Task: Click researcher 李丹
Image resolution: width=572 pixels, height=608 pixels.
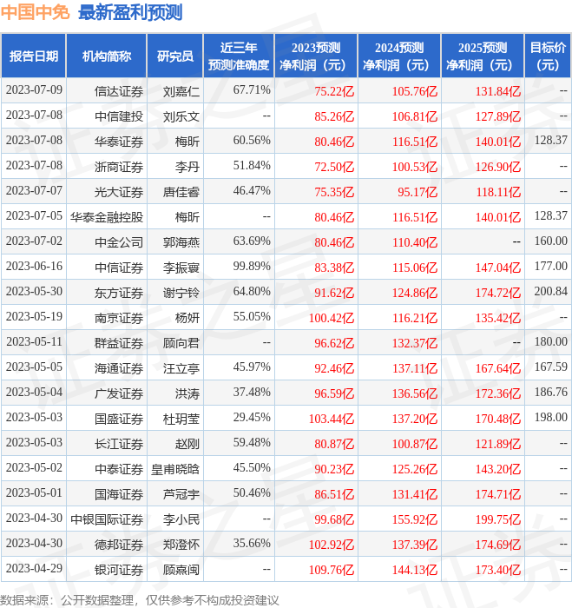Action: point(187,167)
